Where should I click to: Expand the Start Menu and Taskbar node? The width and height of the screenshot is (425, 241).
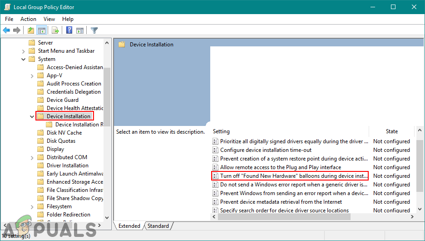[x=23, y=51]
